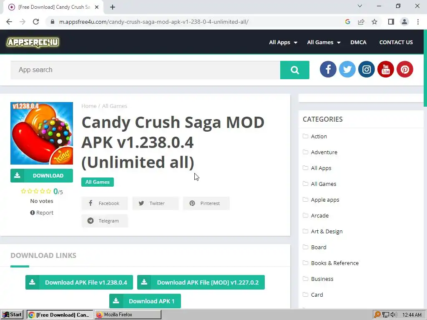Open the Apple apps category
Image resolution: width=427 pixels, height=320 pixels.
tap(325, 200)
